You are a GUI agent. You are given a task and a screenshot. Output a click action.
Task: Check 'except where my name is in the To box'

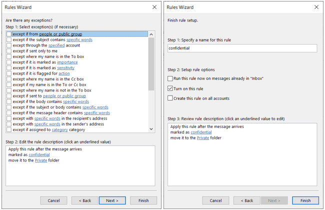point(9,56)
